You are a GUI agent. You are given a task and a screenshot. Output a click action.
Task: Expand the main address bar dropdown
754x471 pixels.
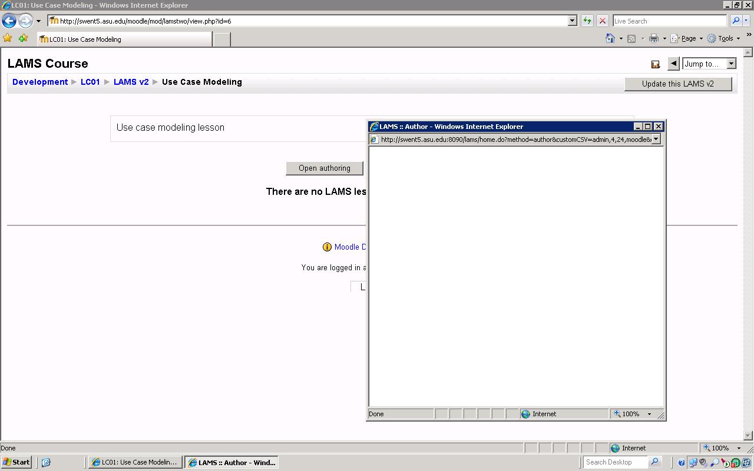coord(571,21)
